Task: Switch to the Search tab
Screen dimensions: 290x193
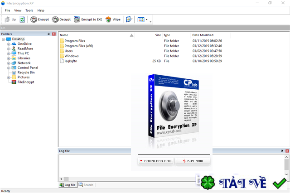Action: click(86, 185)
